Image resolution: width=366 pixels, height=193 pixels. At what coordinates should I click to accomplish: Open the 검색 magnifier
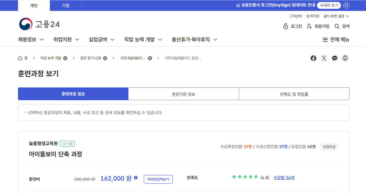pos(337,26)
